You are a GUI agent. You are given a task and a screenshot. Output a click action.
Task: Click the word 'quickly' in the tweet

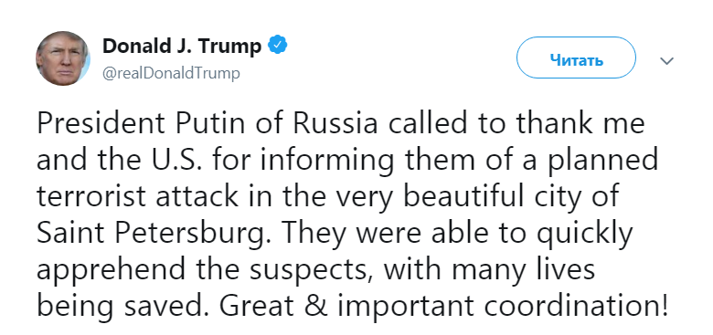tap(584, 235)
